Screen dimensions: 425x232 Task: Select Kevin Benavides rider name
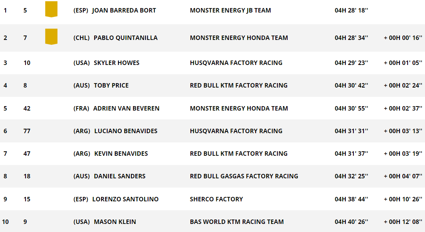click(121, 154)
